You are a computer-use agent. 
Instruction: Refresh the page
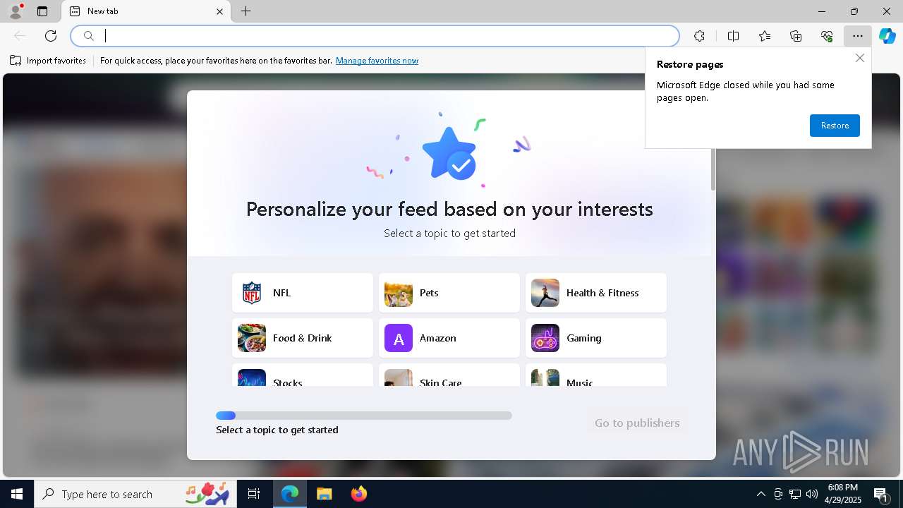51,36
